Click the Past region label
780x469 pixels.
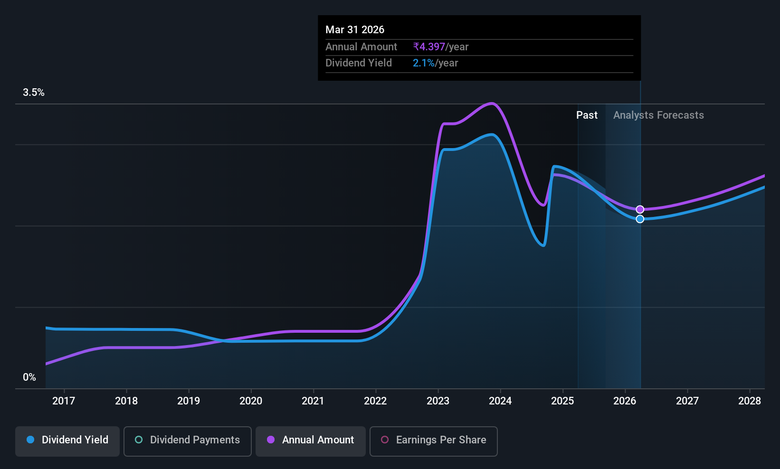(x=587, y=115)
